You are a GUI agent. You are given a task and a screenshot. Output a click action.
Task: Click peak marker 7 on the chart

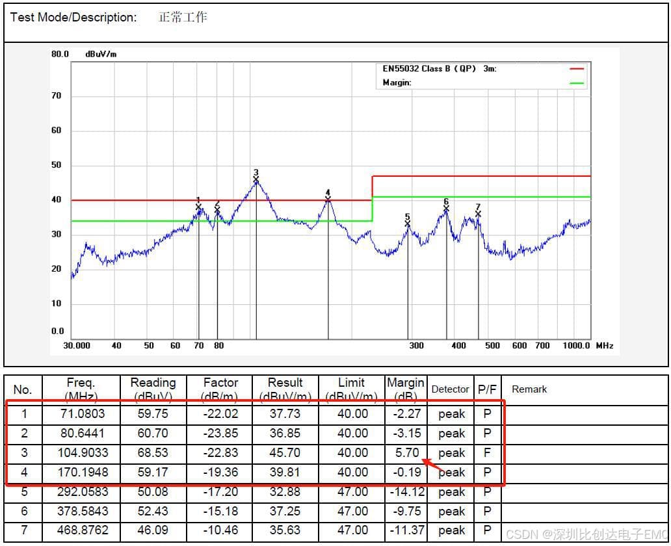[478, 213]
